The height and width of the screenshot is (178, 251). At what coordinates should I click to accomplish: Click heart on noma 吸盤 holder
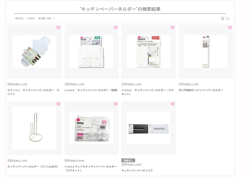(x=116, y=27)
